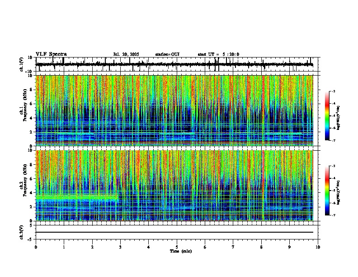Screen dimensions: 358x277
Task: Click the "-7" value on the ch.1 colorbar
Action: point(333,140)
